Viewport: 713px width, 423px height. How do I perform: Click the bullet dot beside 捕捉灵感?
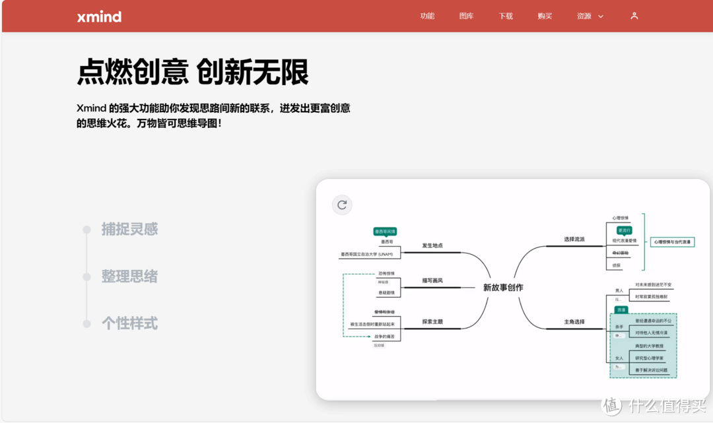[x=87, y=230]
